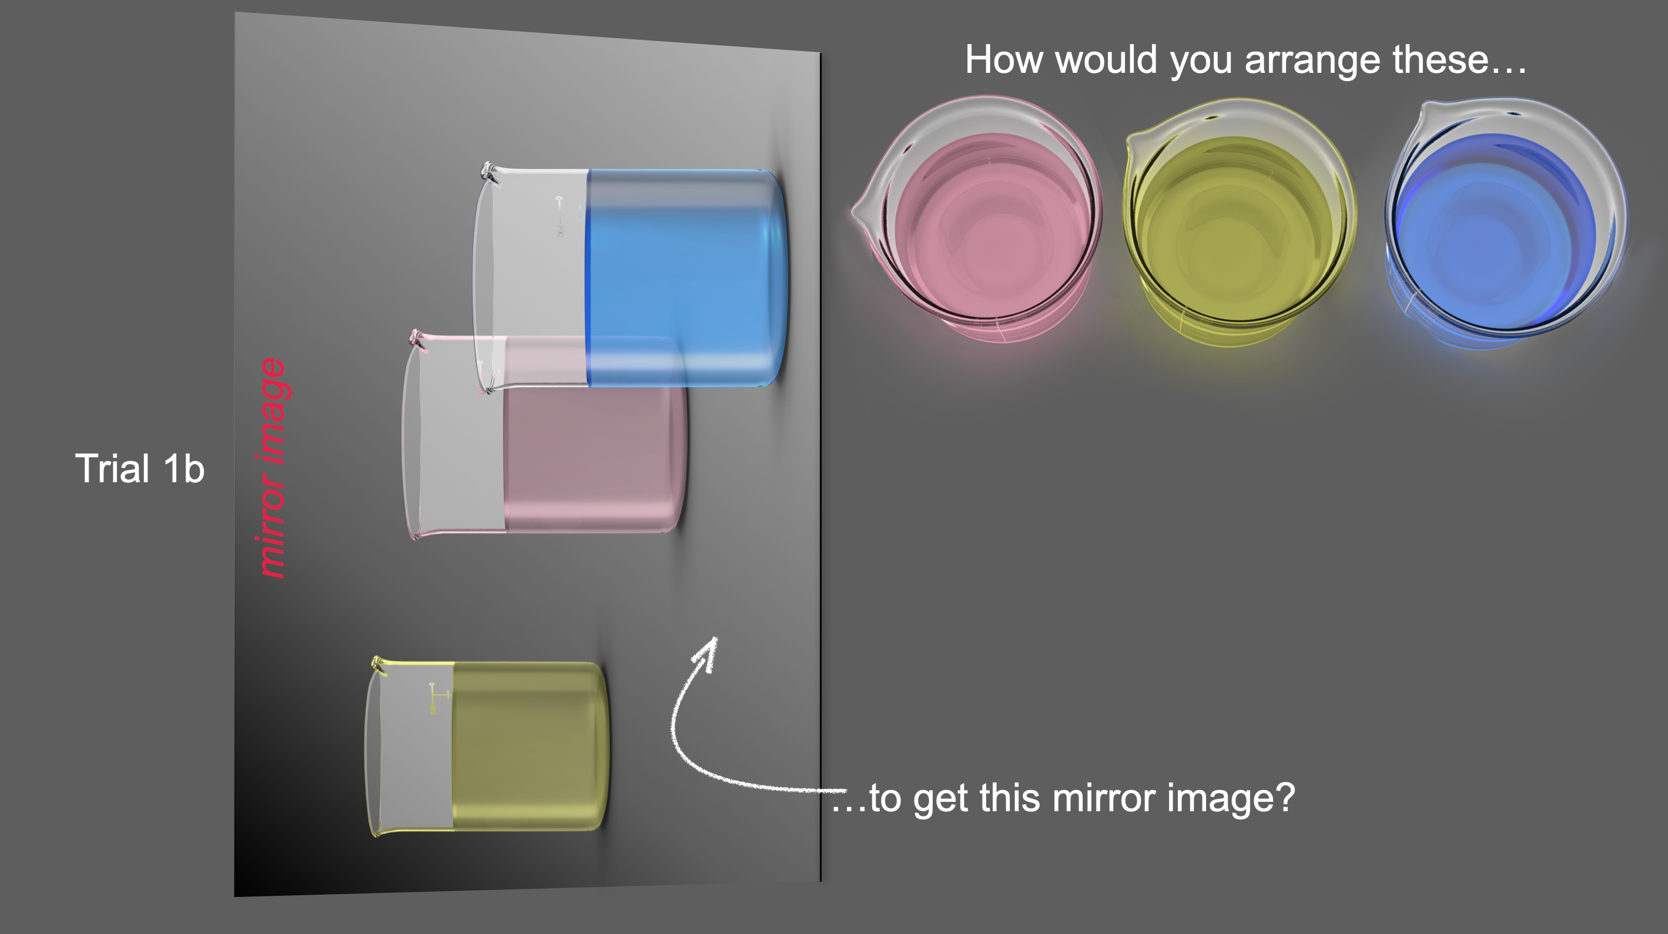Pick the blue beaker seen from above
This screenshot has width=1668, height=934.
[1504, 223]
